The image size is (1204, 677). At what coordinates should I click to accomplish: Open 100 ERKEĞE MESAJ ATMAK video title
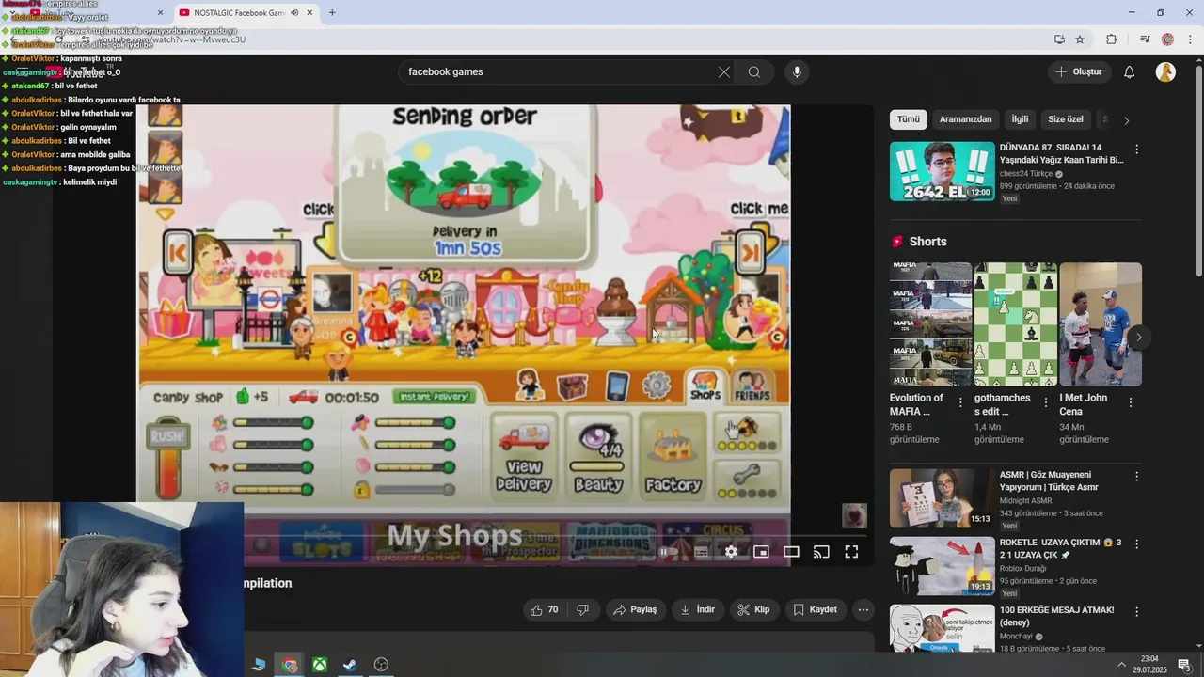tap(1056, 617)
